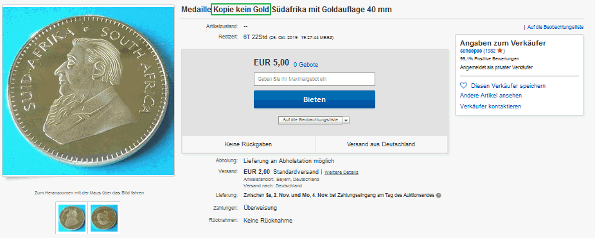The image size is (595, 238).
Task: Click Versand aus Deutschland info box
Action: click(381, 144)
